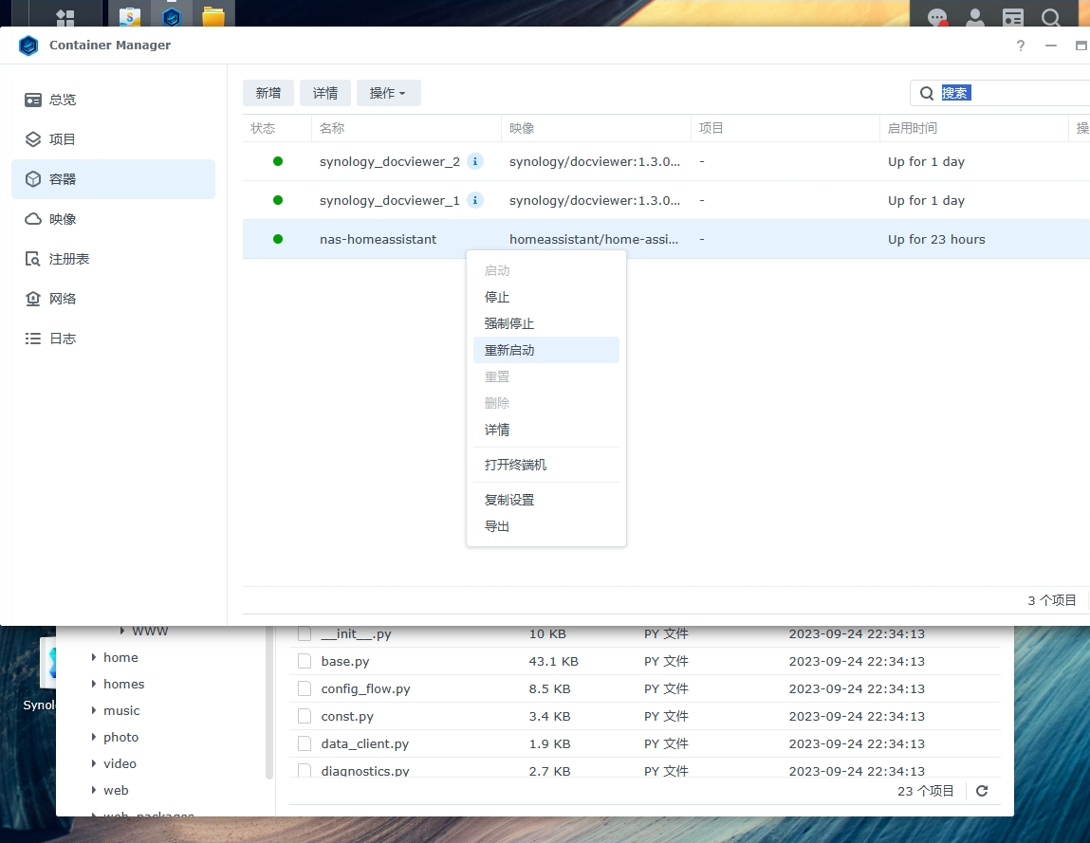Choose 打开终端机 from the context menu
The image size is (1090, 843).
(546, 465)
